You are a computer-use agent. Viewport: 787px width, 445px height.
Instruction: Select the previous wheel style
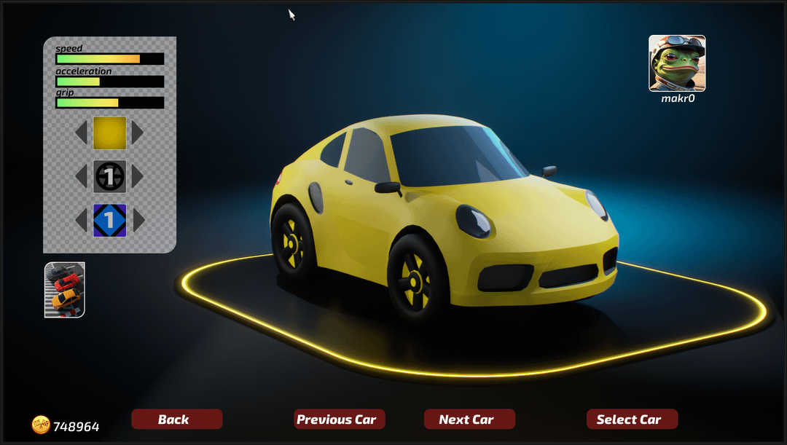point(82,176)
